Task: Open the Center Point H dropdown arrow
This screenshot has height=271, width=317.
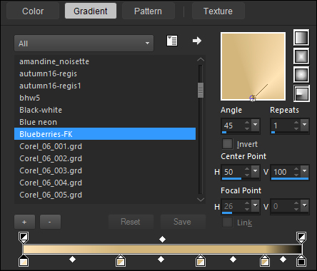Action: [256, 171]
